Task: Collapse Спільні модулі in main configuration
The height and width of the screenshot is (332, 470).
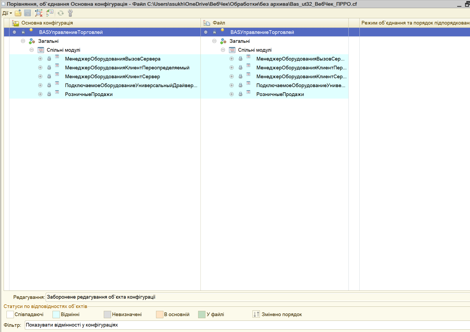Action: [x=32, y=50]
